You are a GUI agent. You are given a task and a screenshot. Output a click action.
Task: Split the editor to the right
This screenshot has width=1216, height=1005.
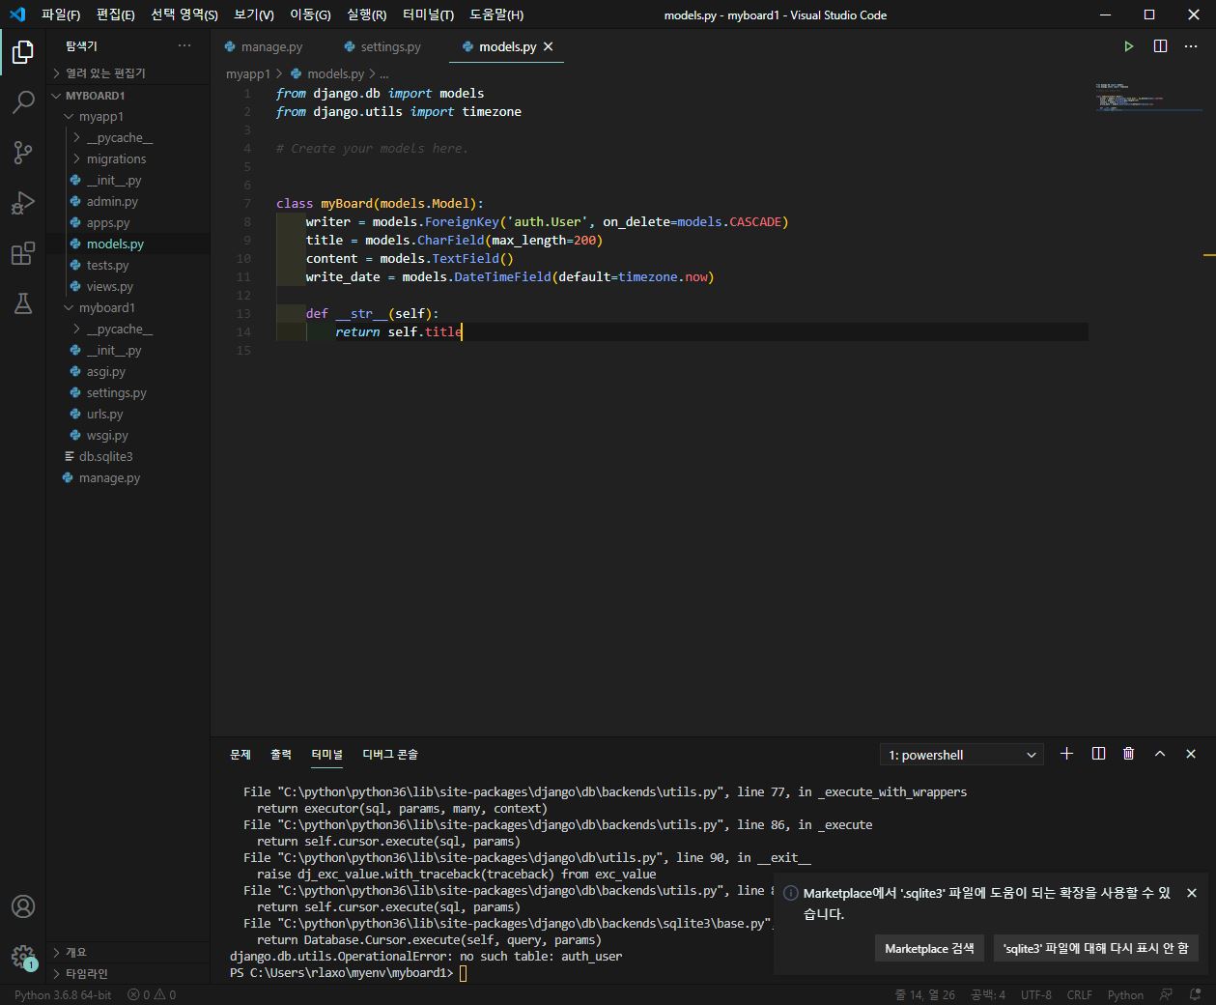tap(1160, 46)
